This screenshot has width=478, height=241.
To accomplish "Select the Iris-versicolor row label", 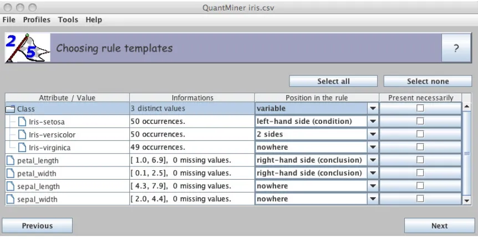I will click(52, 135).
